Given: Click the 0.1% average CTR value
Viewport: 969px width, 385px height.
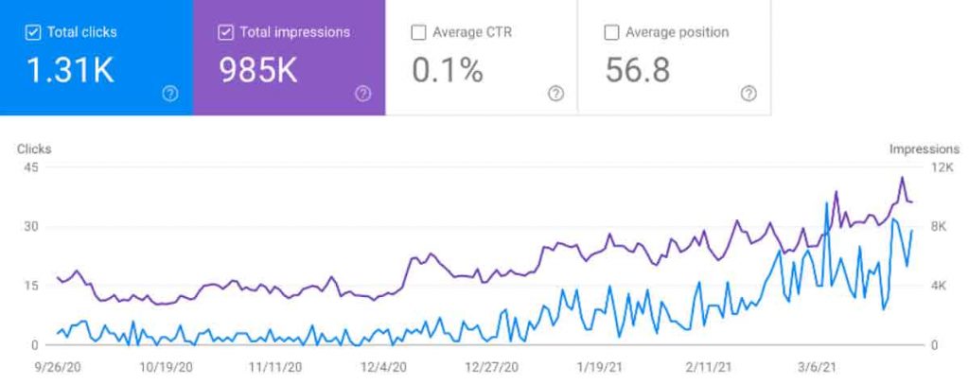Looking at the screenshot, I should coord(448,71).
